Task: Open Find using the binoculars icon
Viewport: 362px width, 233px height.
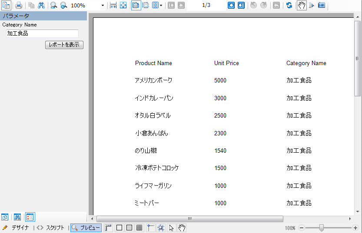Action: click(x=41, y=5)
